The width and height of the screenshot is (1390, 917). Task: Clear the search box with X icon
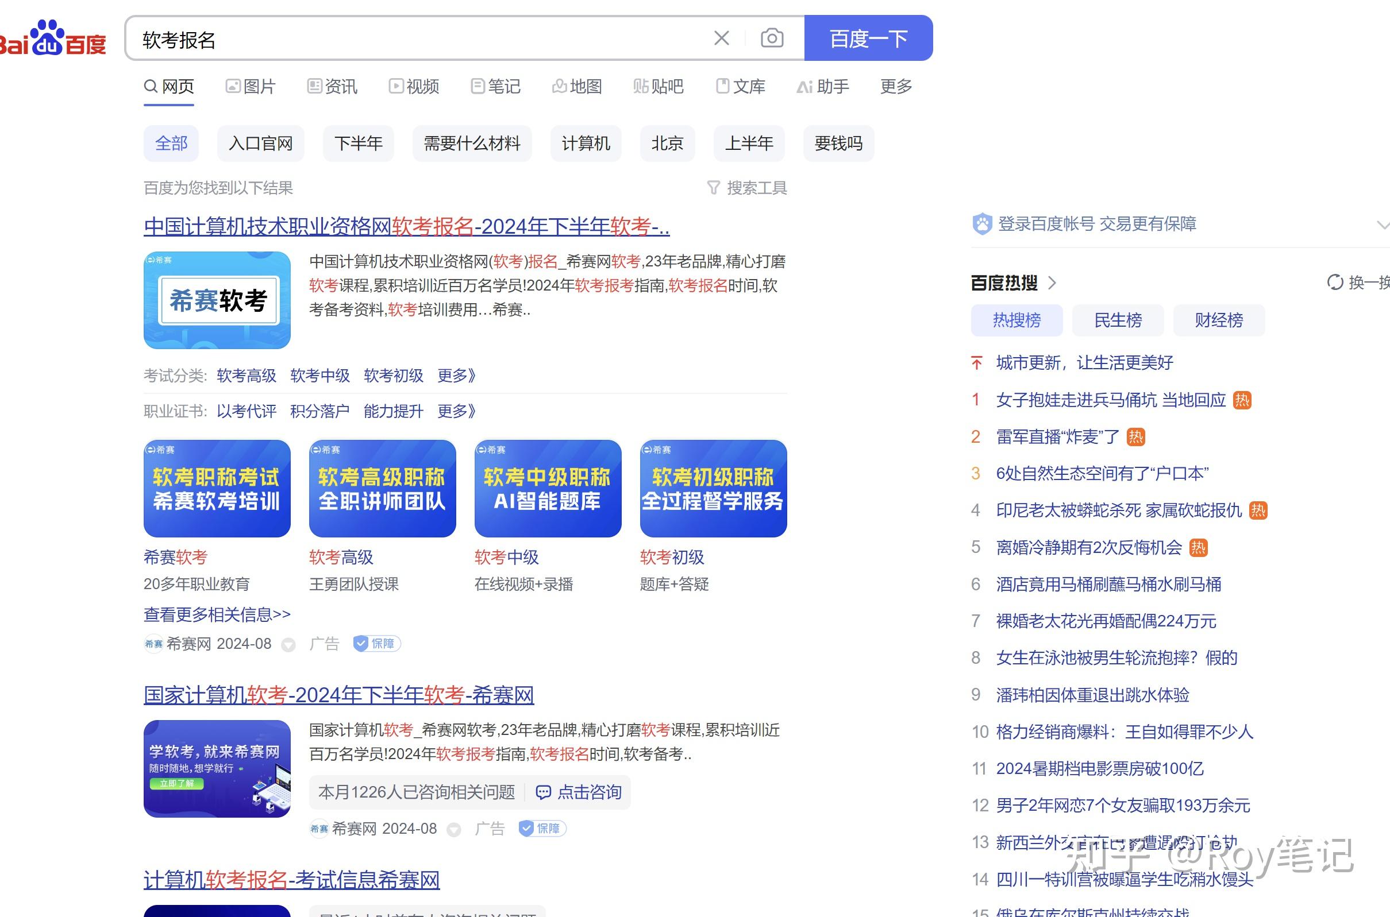722,38
